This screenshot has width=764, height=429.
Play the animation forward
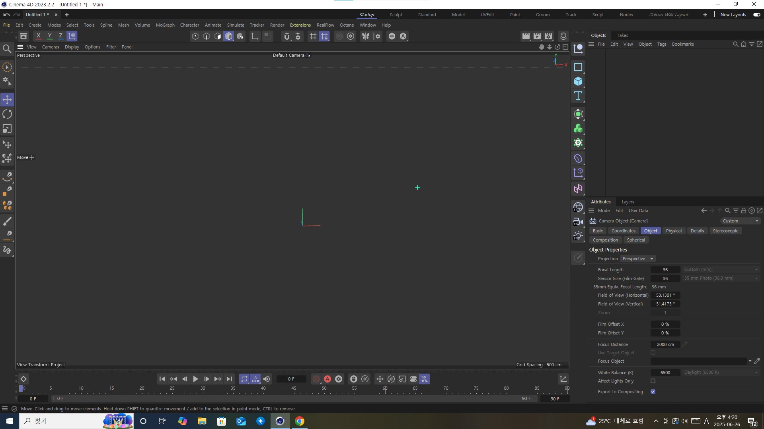point(195,379)
